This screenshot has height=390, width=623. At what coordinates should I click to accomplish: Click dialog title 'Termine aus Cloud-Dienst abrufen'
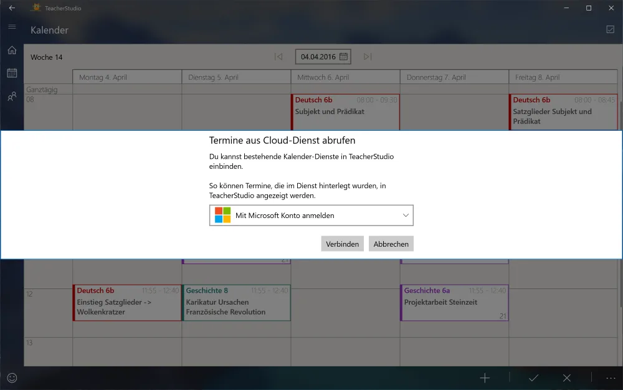tap(282, 140)
